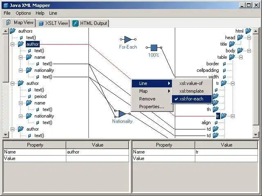This screenshot has height=196, width=262.
Task: Click the cellpadding attribute icon
Action: [224, 70]
